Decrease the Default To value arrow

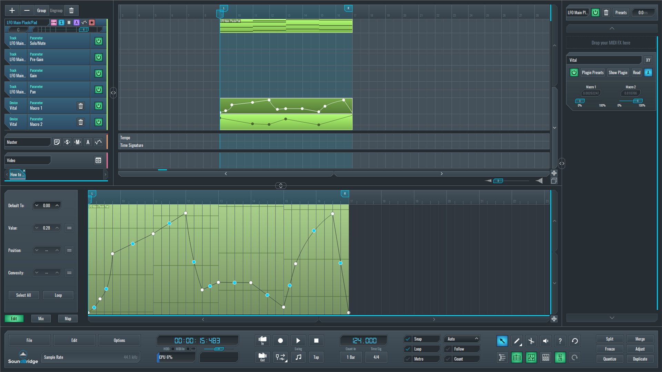pyautogui.click(x=37, y=206)
